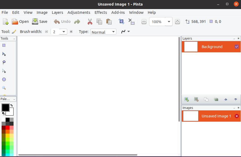
Task: Close the Layers panel
Action: [238, 39]
